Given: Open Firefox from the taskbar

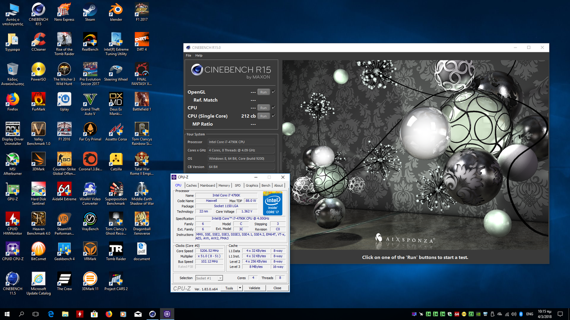Looking at the screenshot, I should point(109,314).
